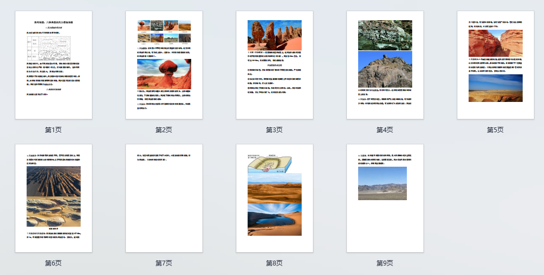Click the mountain landscape photo on page 9

(382, 183)
